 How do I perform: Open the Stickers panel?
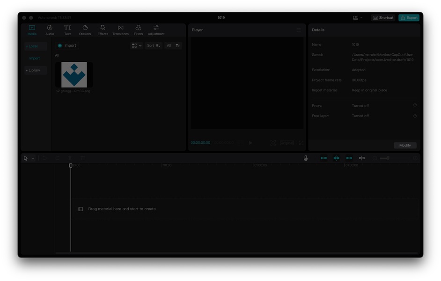coord(85,30)
